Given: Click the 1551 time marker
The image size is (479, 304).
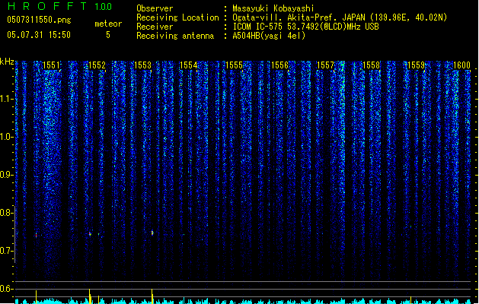Looking at the screenshot, I should [51, 65].
